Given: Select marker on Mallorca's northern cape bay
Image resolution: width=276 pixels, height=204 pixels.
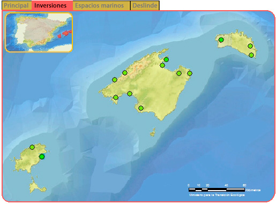Looking at the screenshot, I should tap(166, 59).
